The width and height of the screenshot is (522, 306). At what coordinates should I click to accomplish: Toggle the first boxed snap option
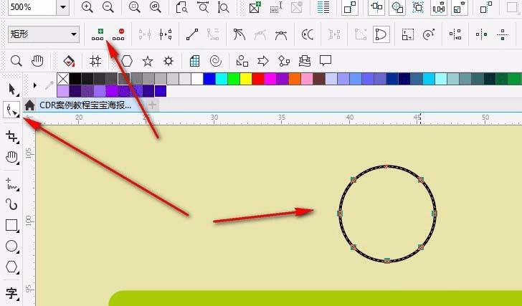pyautogui.click(x=350, y=7)
